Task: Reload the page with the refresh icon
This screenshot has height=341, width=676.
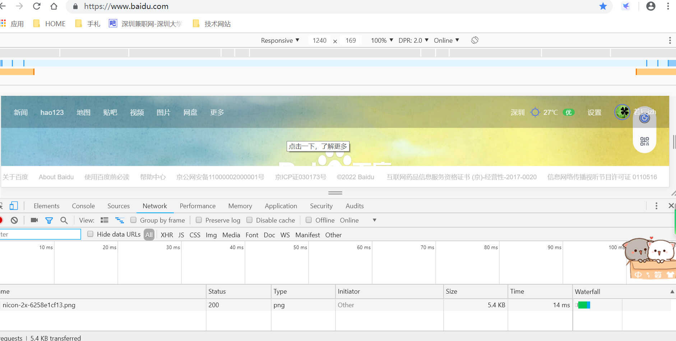Action: pyautogui.click(x=37, y=6)
